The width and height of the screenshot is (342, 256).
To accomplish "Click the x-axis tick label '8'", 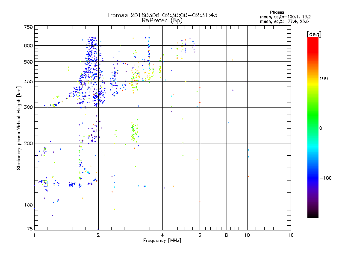I will 227,235.
